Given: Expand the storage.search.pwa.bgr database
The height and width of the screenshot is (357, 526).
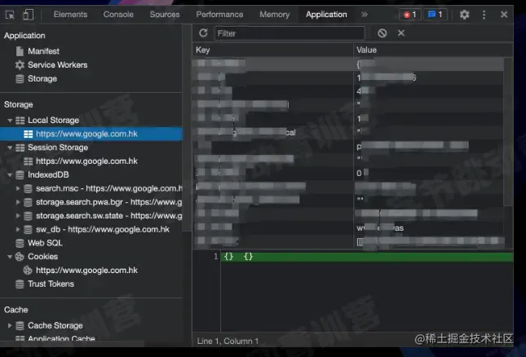Looking at the screenshot, I should point(18,202).
